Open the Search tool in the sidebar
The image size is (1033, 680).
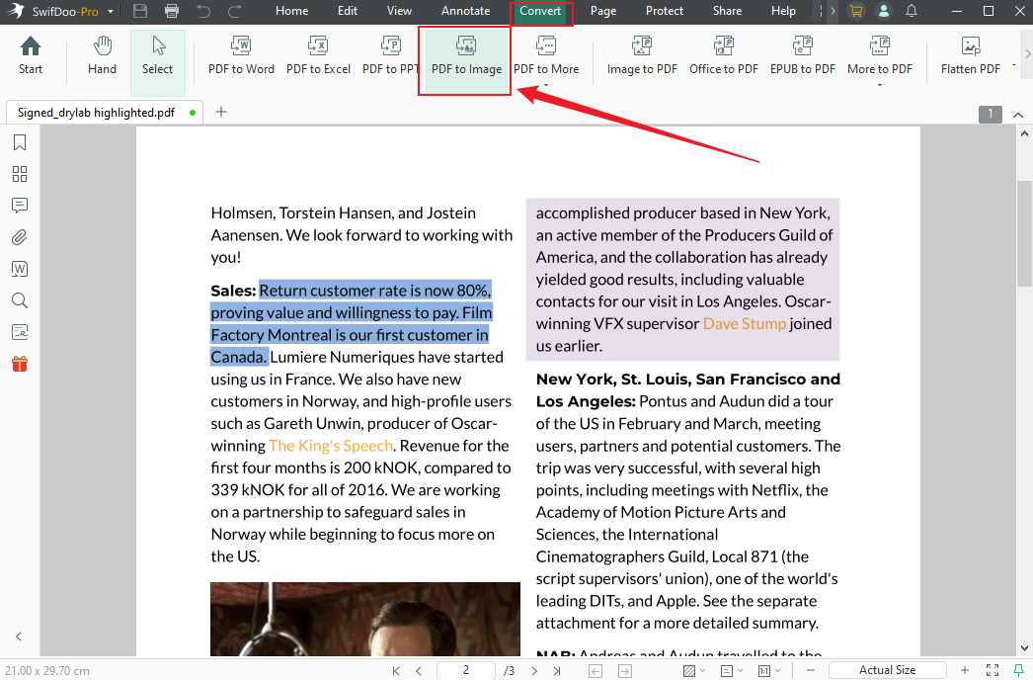[19, 299]
